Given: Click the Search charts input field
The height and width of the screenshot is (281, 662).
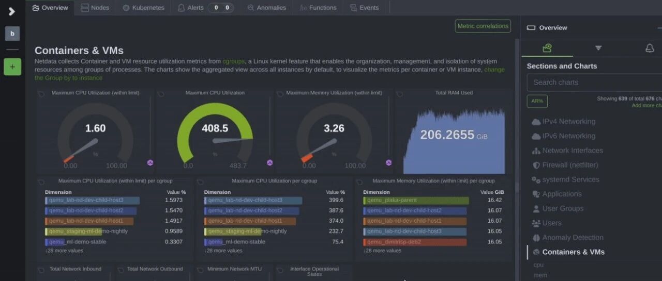Looking at the screenshot, I should pyautogui.click(x=594, y=82).
